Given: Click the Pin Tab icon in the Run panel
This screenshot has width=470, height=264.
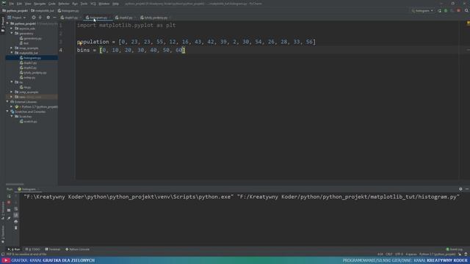Looking at the screenshot, I should [9, 219].
